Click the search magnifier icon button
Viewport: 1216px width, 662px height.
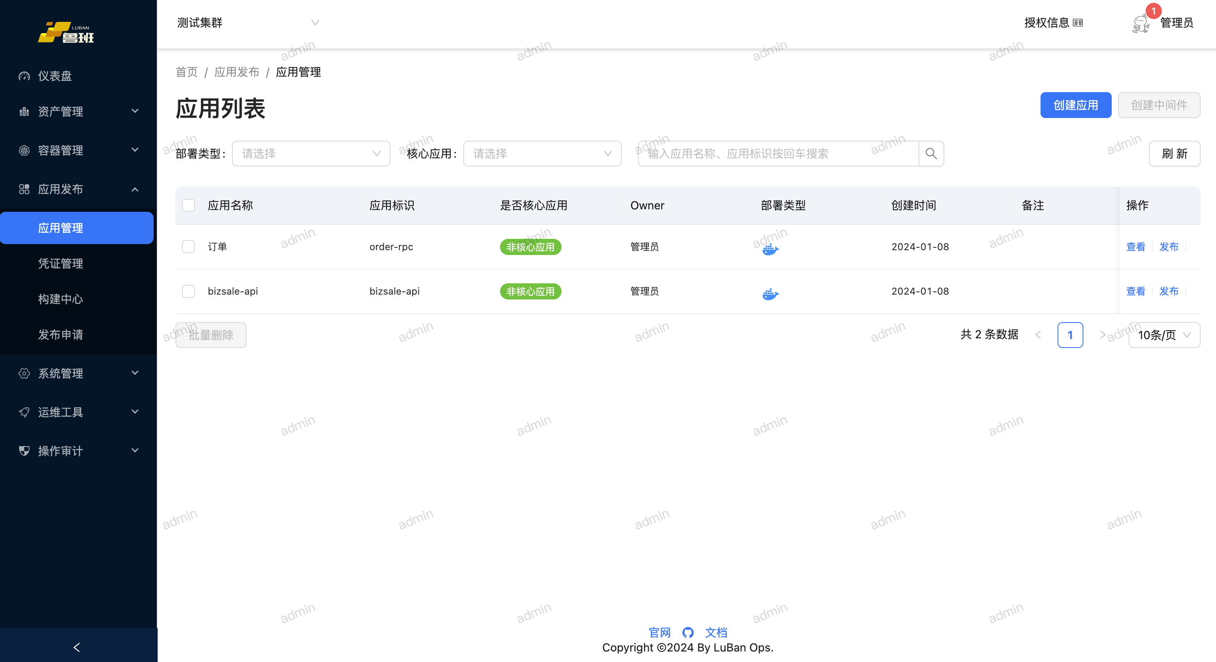click(x=931, y=153)
